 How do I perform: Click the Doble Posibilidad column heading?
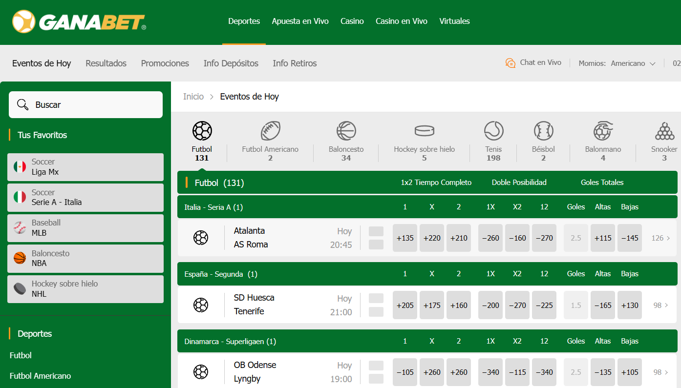pos(519,183)
